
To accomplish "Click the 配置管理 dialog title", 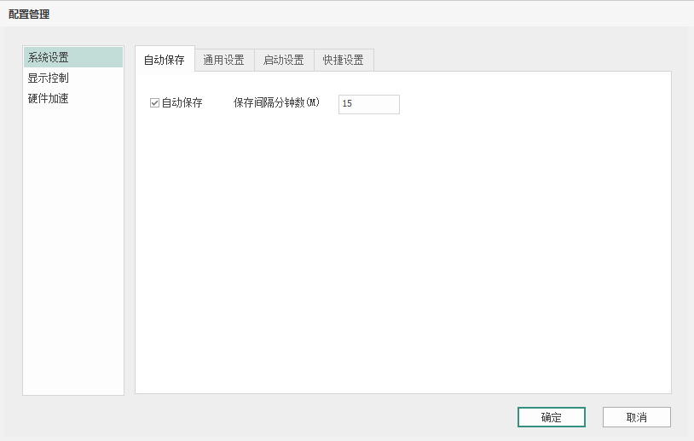I will (x=29, y=15).
